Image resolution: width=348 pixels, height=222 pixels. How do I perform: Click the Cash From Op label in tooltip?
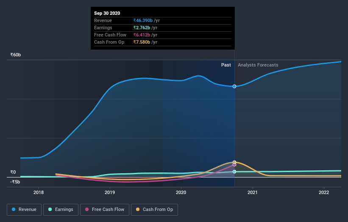(109, 42)
